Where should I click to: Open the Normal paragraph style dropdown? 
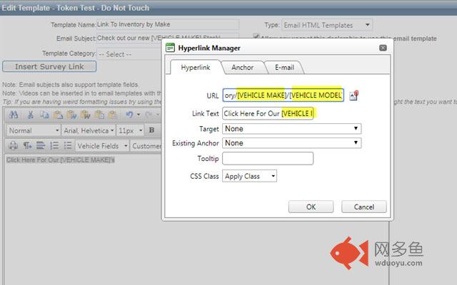pyautogui.click(x=34, y=130)
